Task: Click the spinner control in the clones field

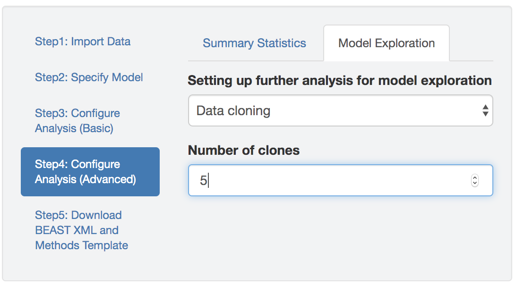Action: (475, 180)
